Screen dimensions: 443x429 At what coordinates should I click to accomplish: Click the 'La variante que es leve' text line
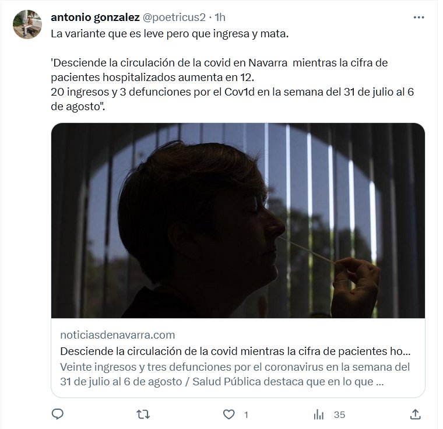170,34
